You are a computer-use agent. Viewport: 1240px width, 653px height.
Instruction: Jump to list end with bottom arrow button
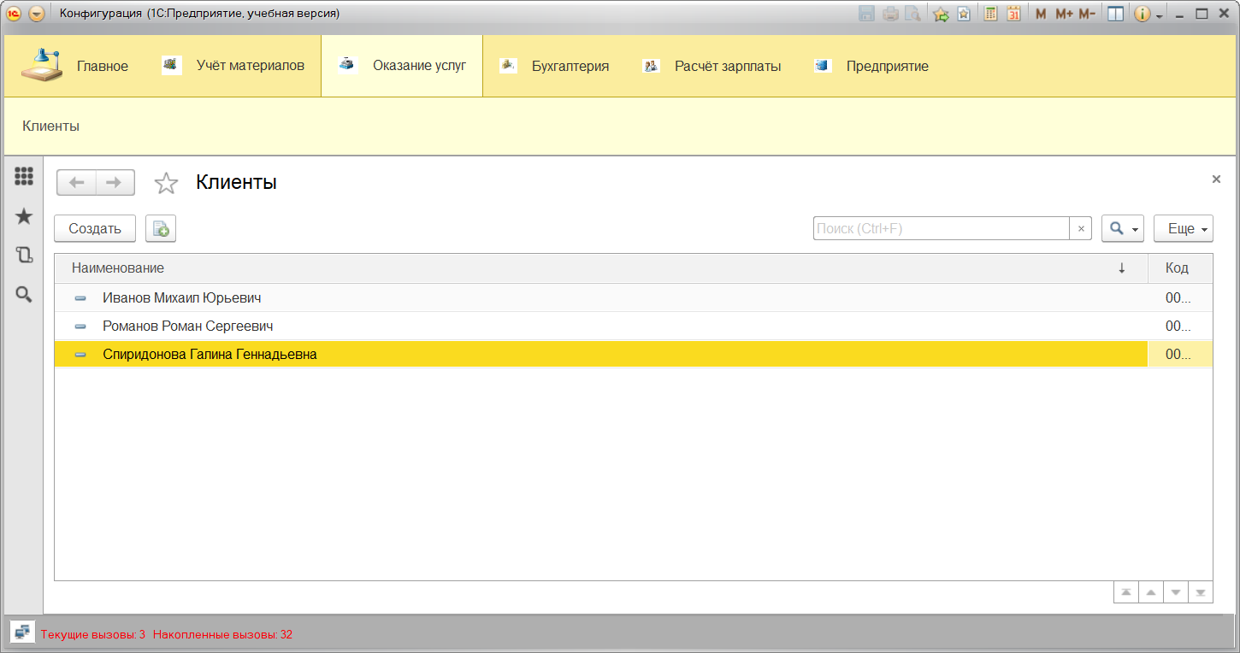pyautogui.click(x=1201, y=592)
